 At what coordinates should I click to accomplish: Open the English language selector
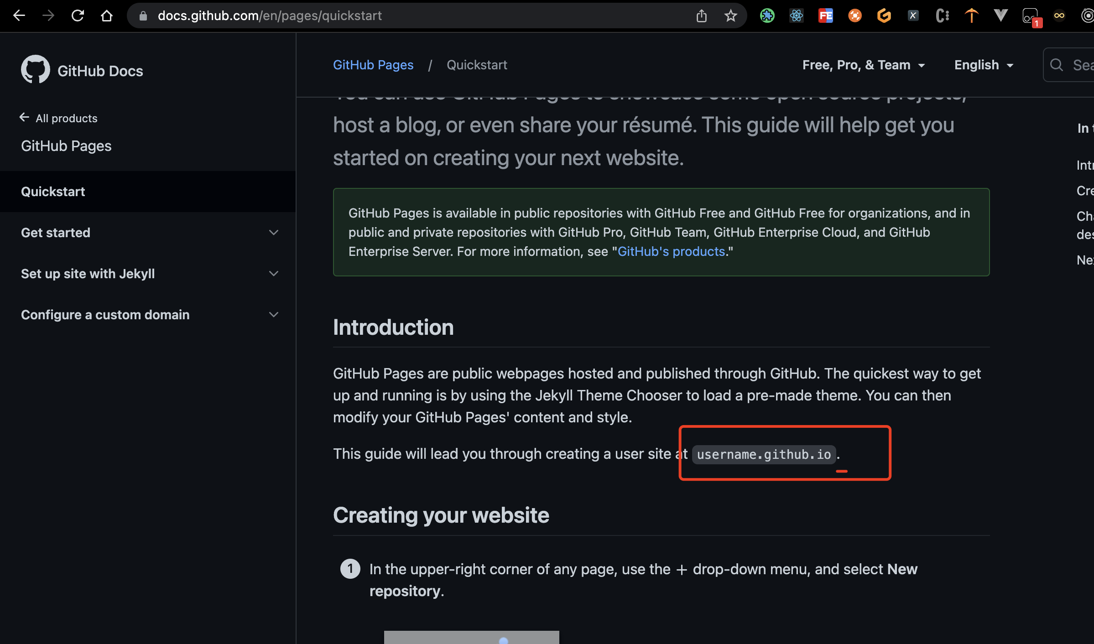(983, 65)
